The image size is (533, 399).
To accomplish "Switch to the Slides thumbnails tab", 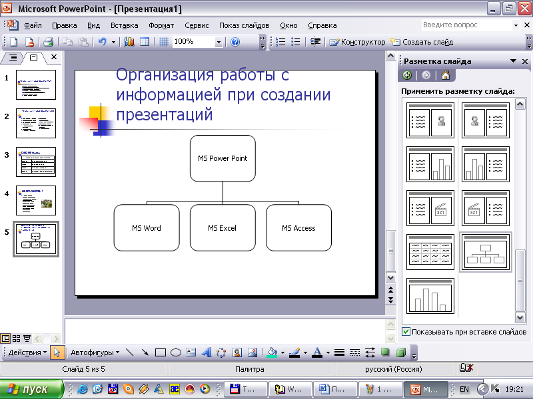I will coord(33,58).
